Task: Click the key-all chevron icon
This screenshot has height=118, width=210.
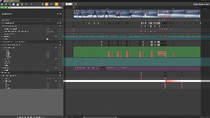Action: click(x=42, y=4)
